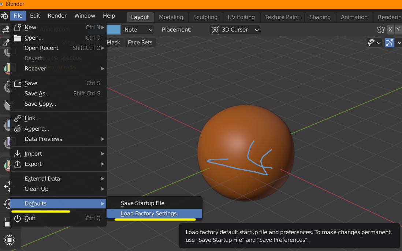Expand the External Data submenu
Viewport: 402px width, 251px height.
[59, 179]
